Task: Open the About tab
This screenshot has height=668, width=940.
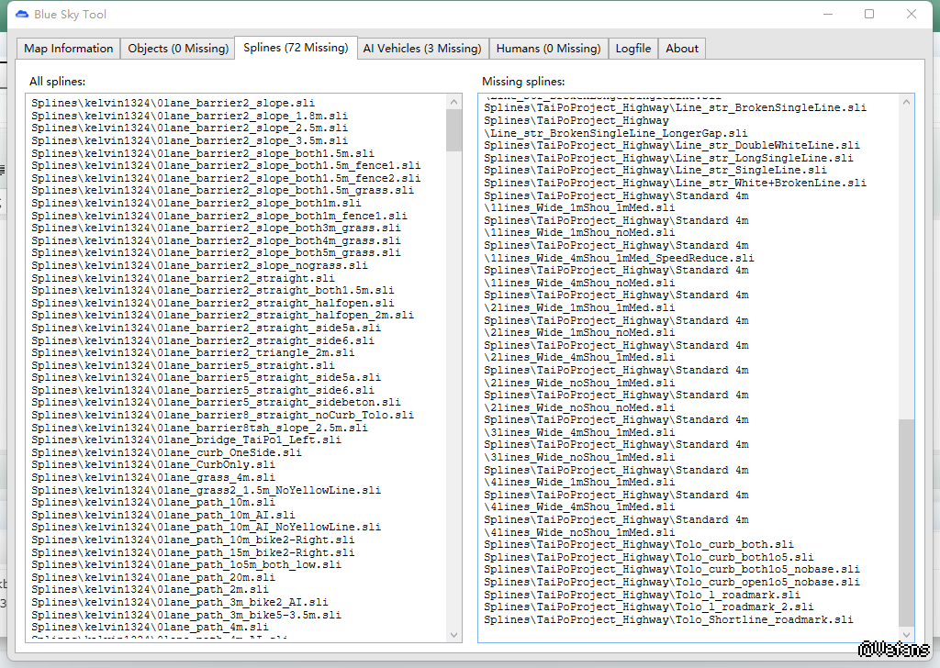Action: (x=682, y=49)
